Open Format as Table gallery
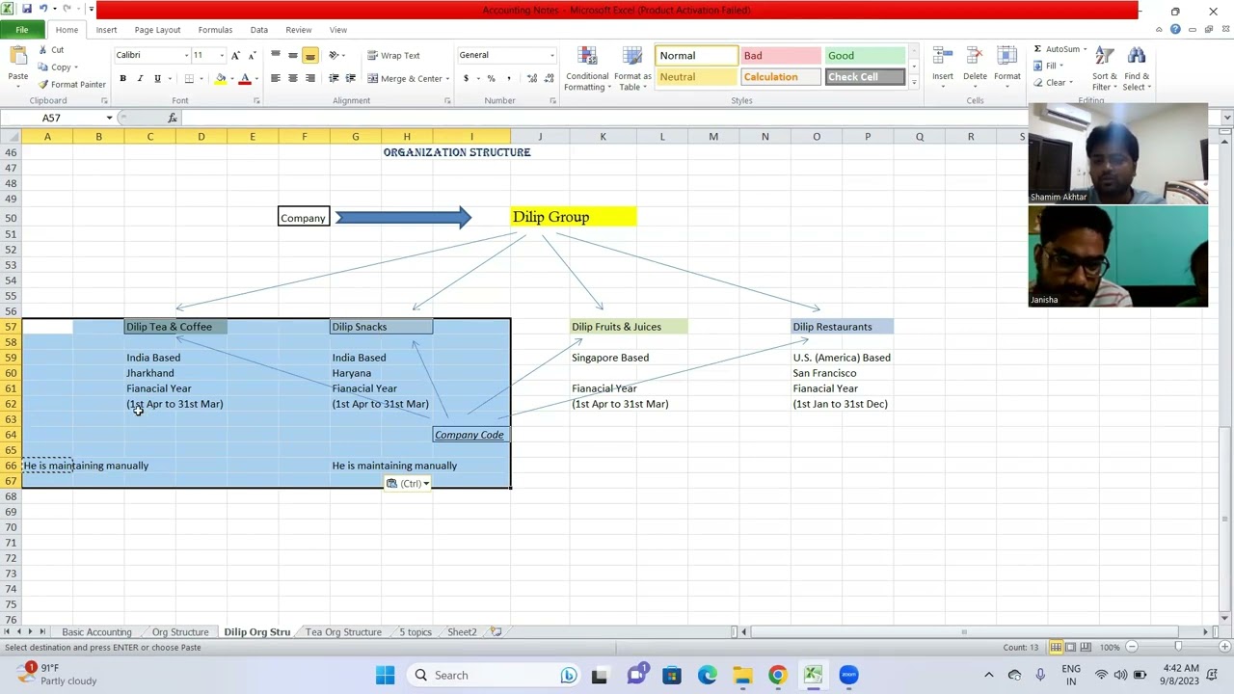 [632, 68]
